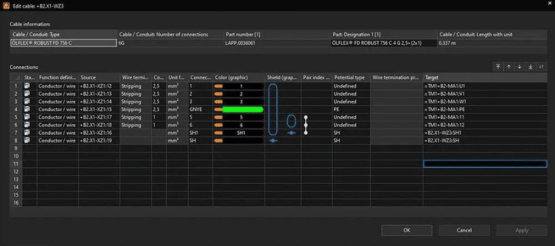The height and width of the screenshot is (246, 555).
Task: Click the Potential type column header
Action: point(349,77)
